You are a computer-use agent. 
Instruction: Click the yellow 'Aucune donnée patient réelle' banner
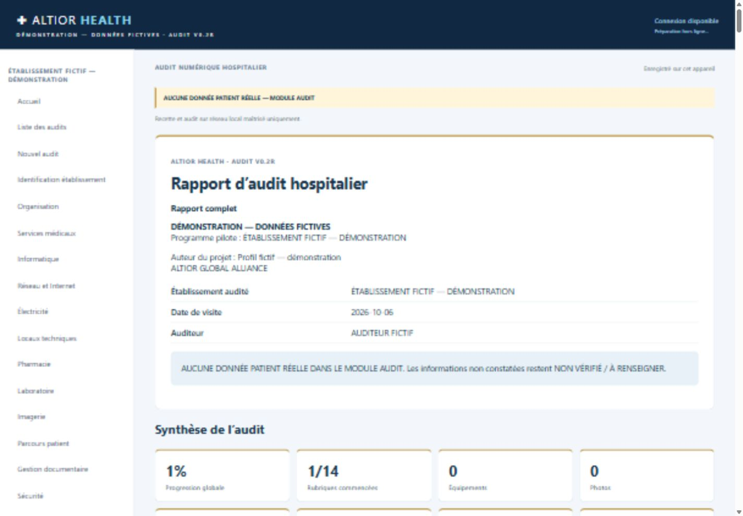click(x=434, y=97)
